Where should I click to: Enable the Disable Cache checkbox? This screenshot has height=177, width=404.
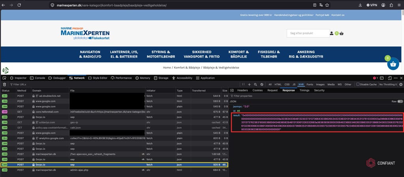pyautogui.click(x=357, y=84)
